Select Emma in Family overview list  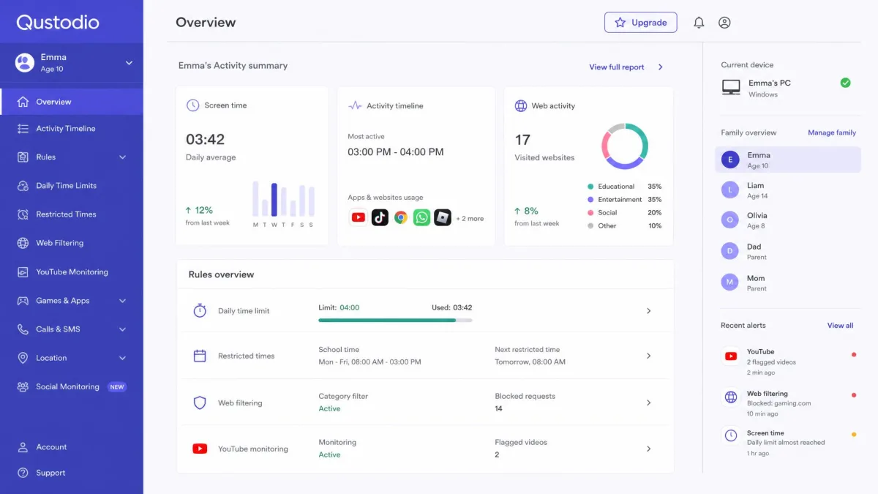pyautogui.click(x=788, y=160)
